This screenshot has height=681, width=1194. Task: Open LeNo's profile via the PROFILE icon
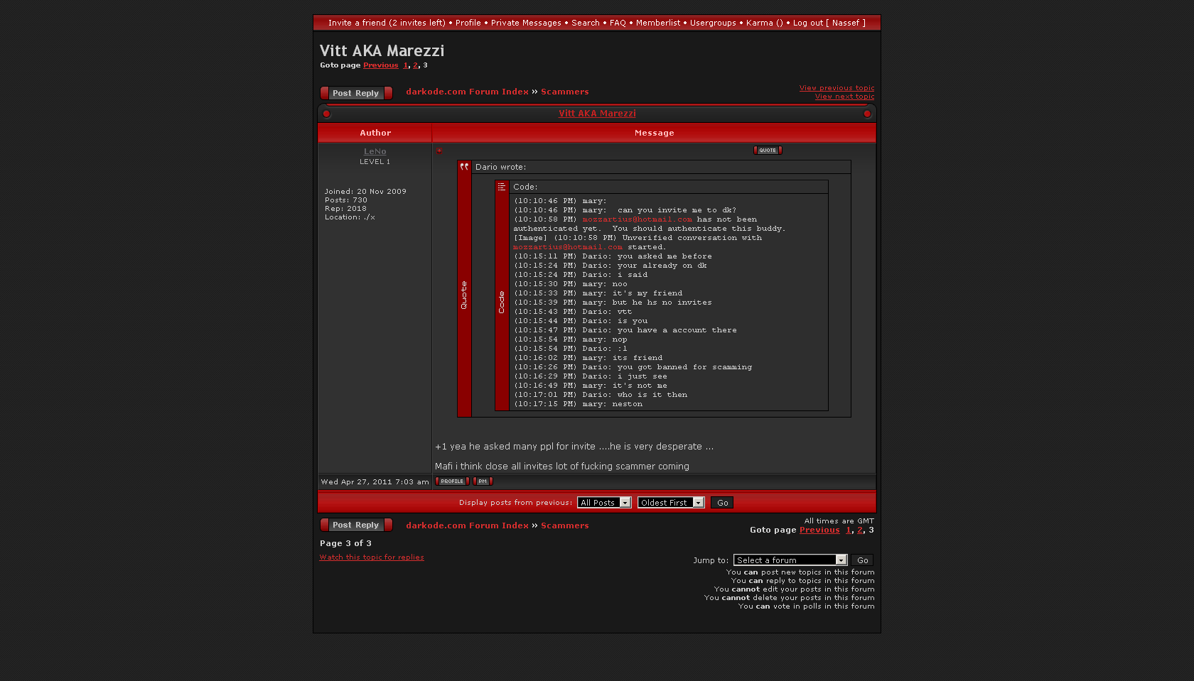[x=452, y=481]
